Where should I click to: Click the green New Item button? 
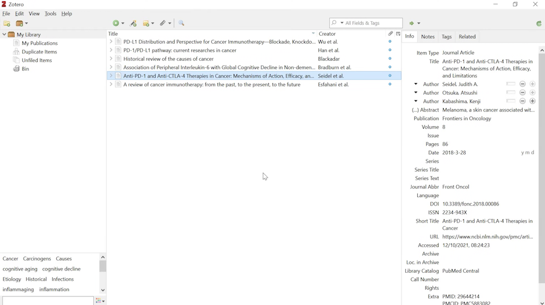pos(117,24)
